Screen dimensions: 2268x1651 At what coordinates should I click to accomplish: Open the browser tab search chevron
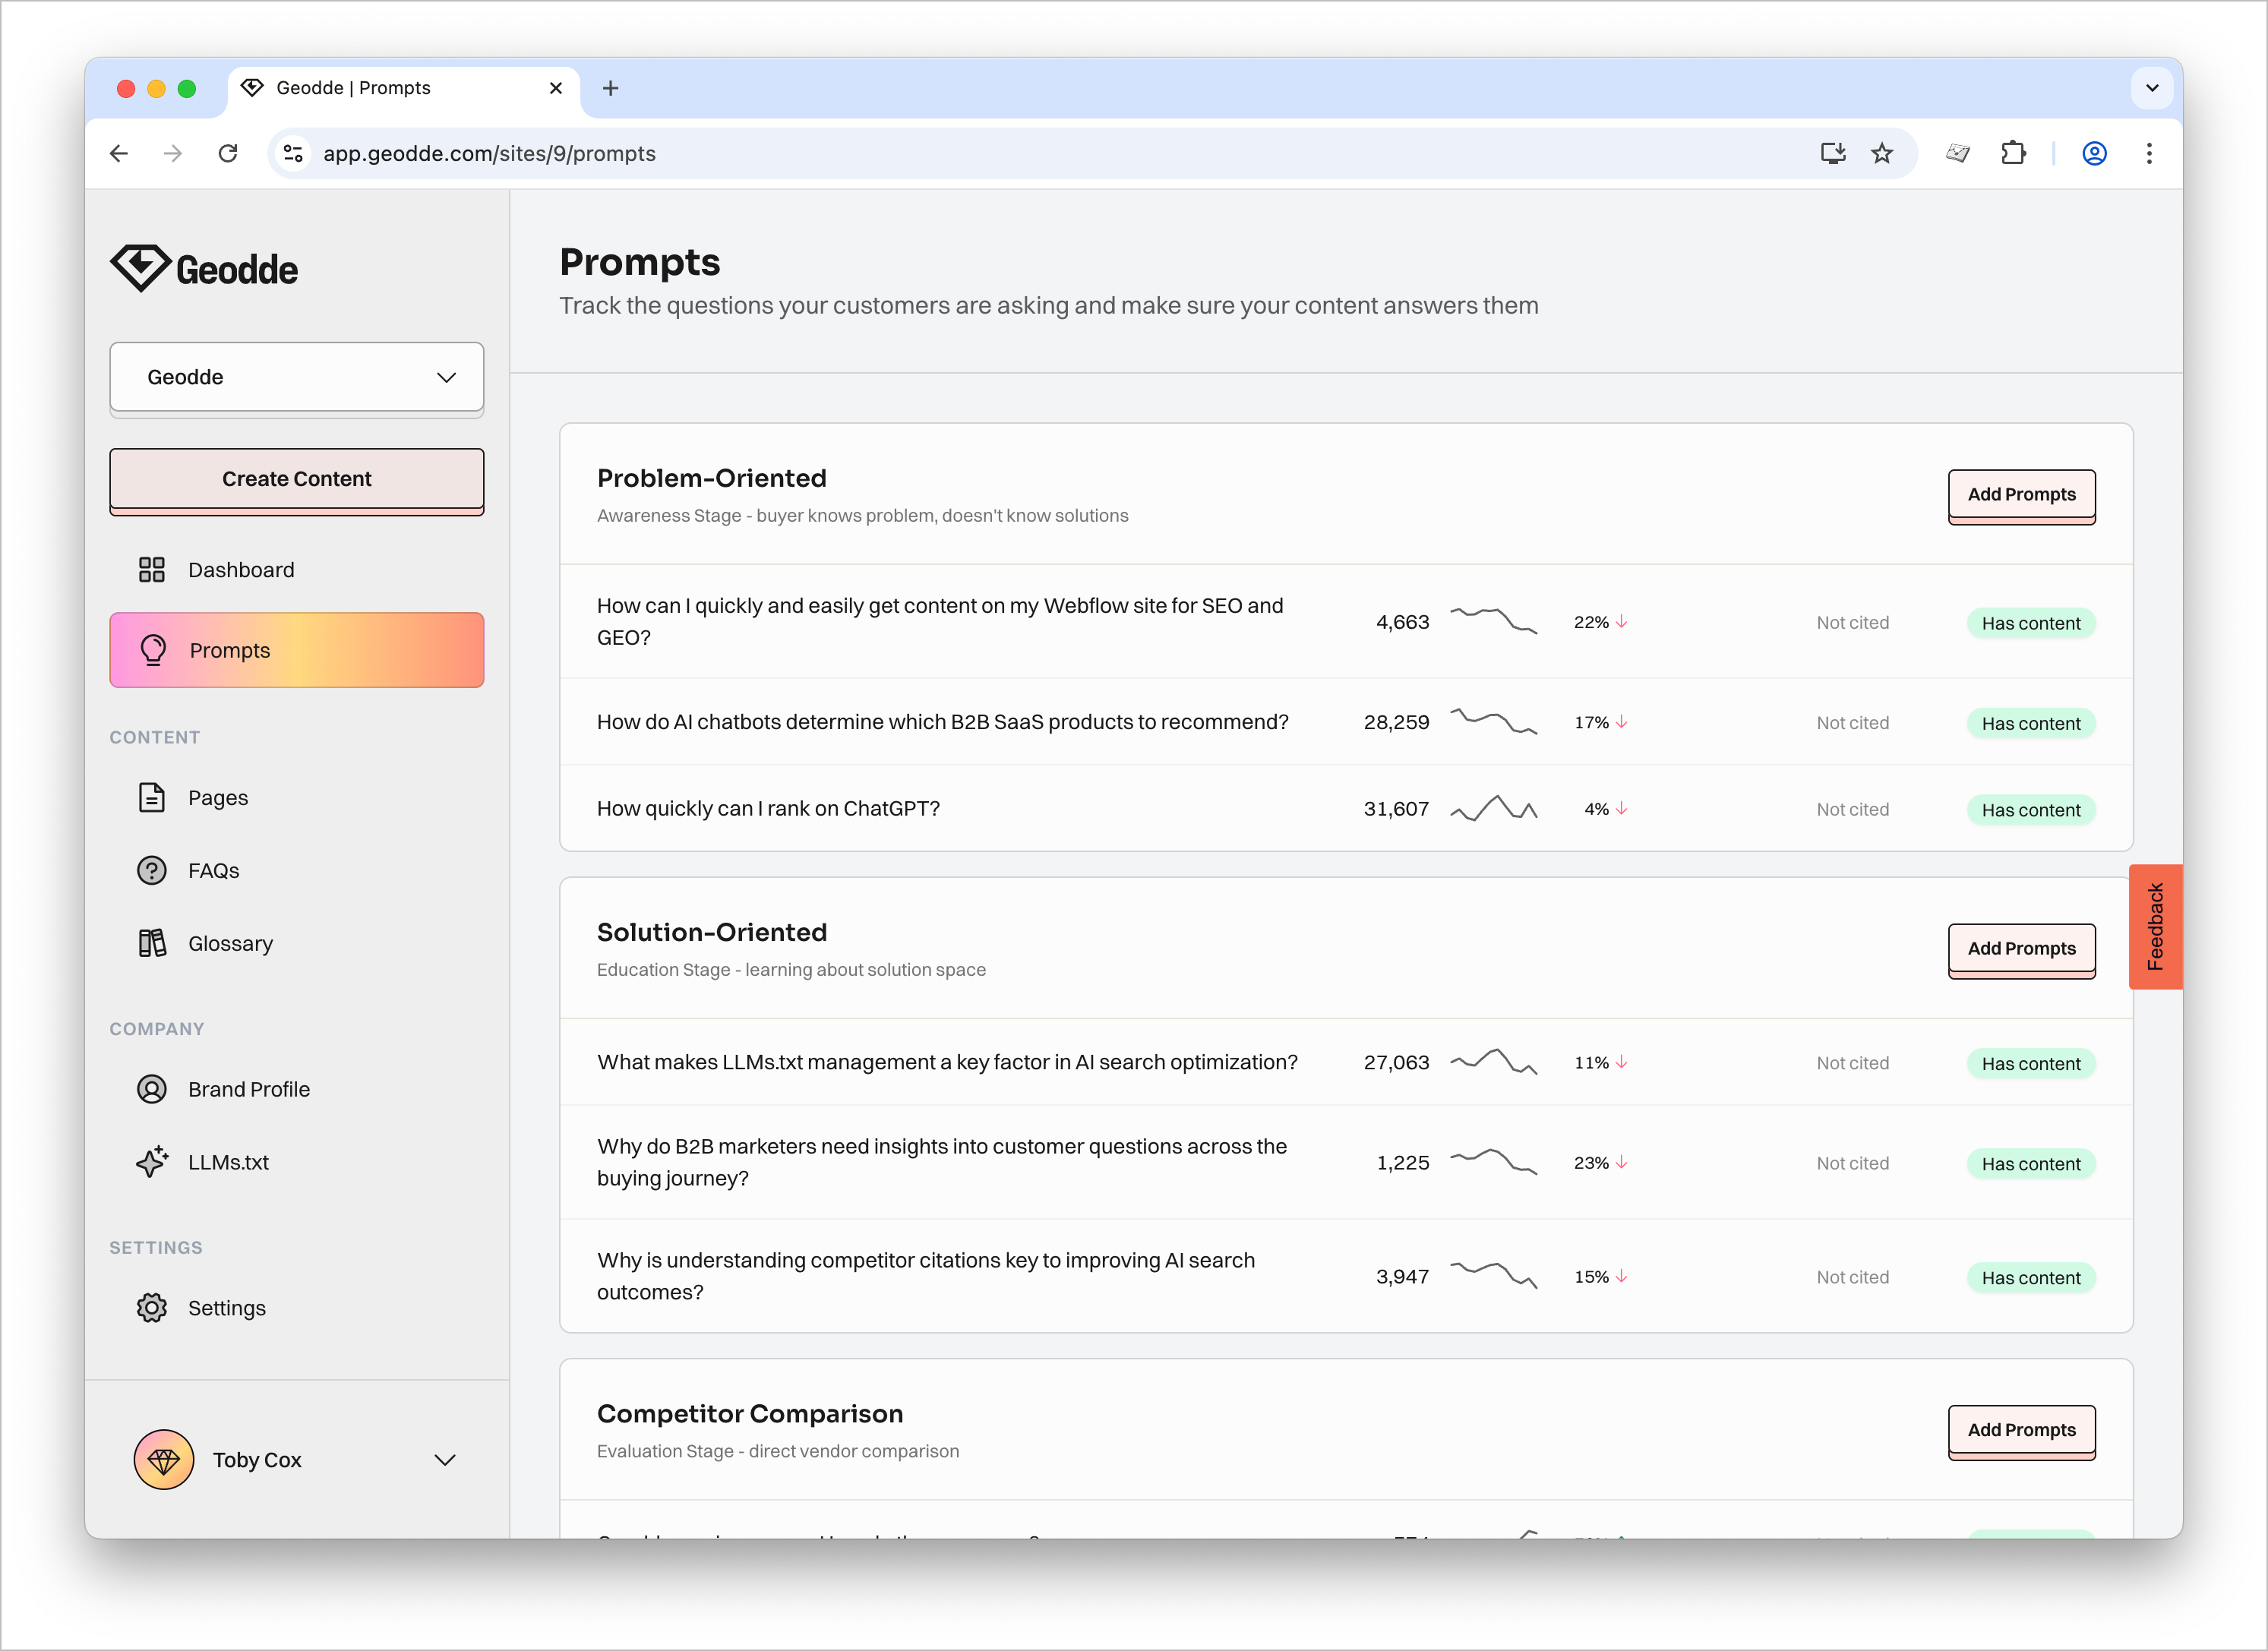pos(2152,88)
